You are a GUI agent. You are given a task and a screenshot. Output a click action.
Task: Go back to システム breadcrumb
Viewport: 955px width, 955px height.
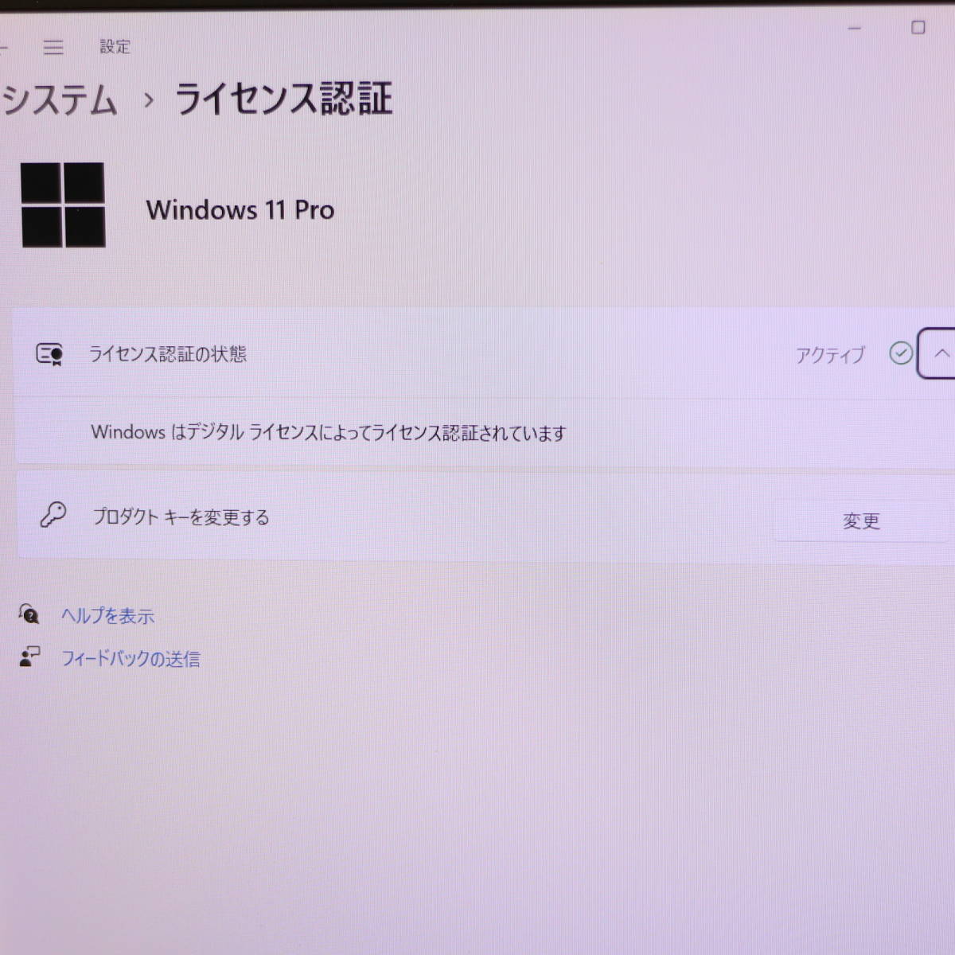(x=60, y=101)
